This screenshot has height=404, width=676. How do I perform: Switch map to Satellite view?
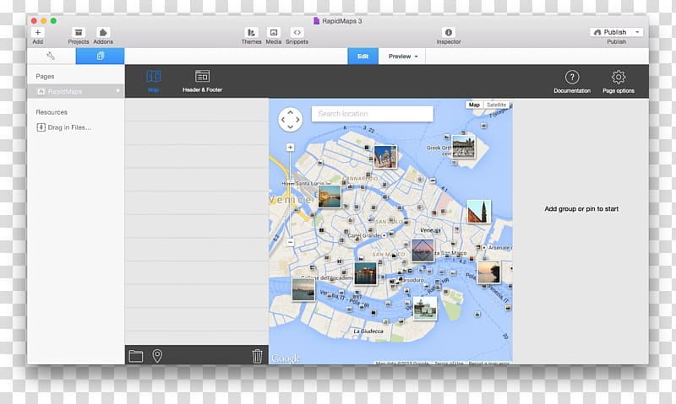pyautogui.click(x=496, y=105)
